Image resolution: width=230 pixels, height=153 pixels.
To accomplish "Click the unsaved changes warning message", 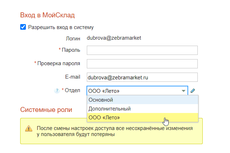I will click(115, 131).
